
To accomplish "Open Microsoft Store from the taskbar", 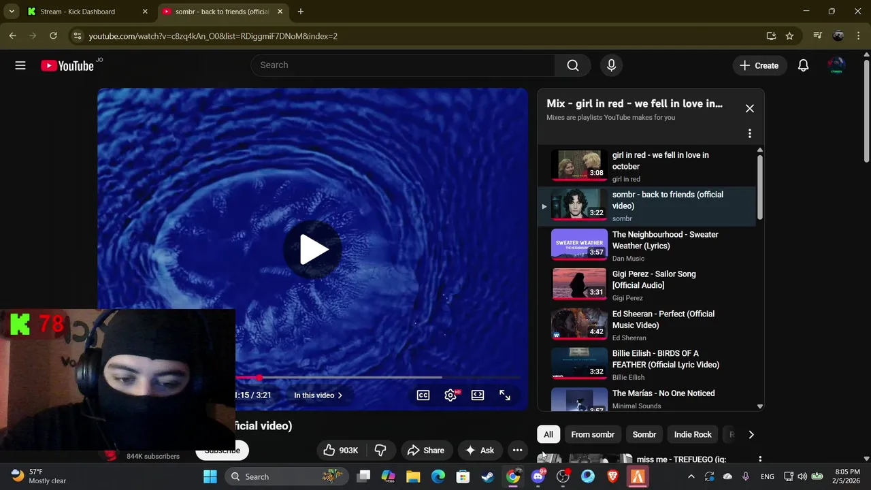I will (x=463, y=477).
